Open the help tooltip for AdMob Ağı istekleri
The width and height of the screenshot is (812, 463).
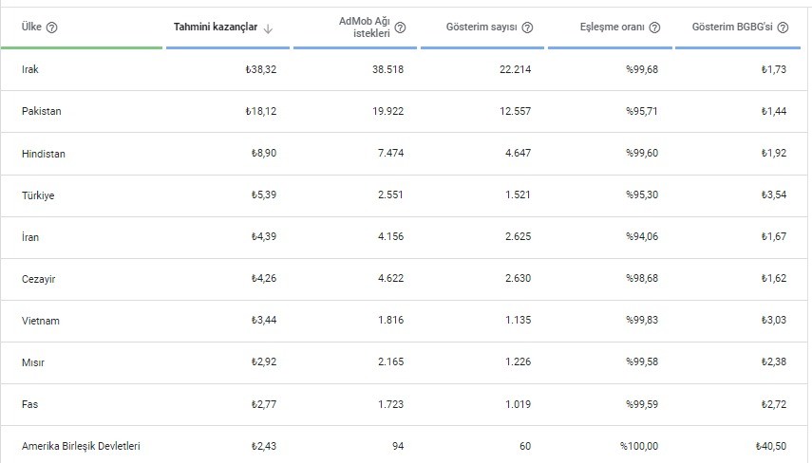(401, 28)
